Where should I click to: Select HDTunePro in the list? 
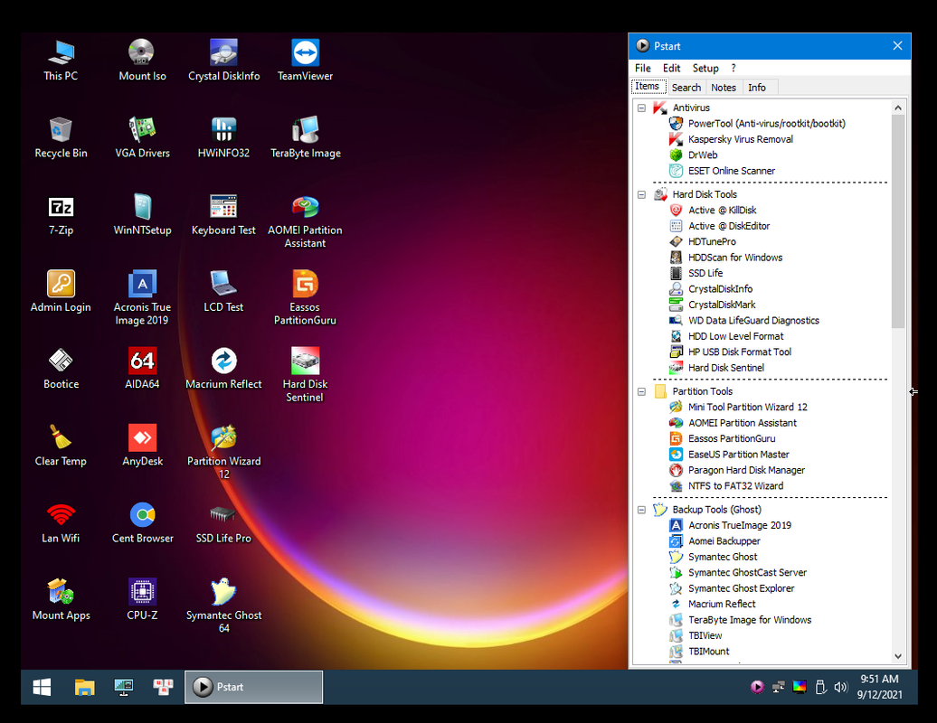[703, 242]
